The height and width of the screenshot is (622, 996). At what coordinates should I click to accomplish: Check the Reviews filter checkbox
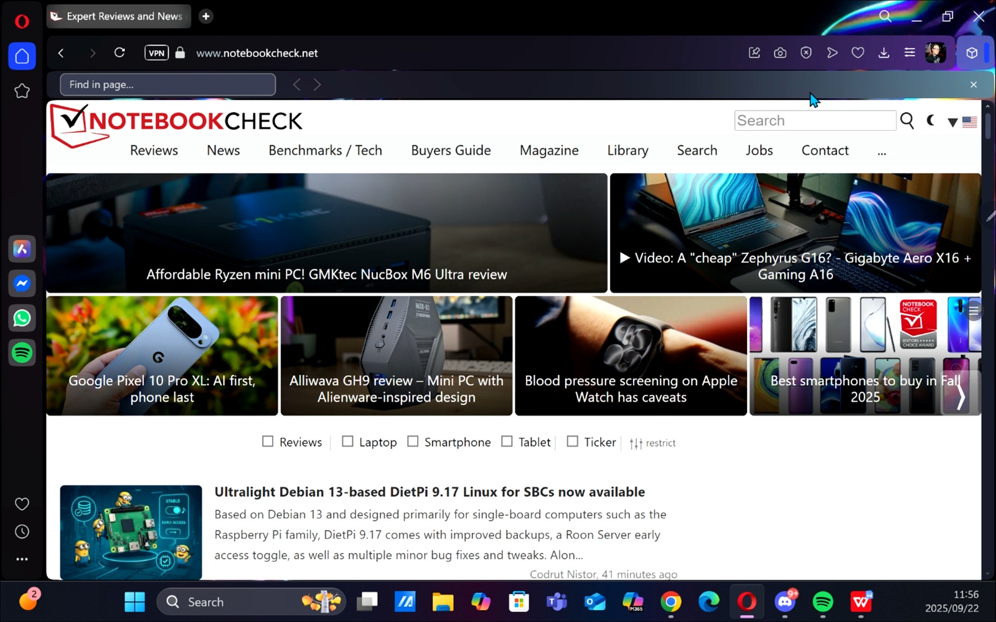click(x=268, y=442)
